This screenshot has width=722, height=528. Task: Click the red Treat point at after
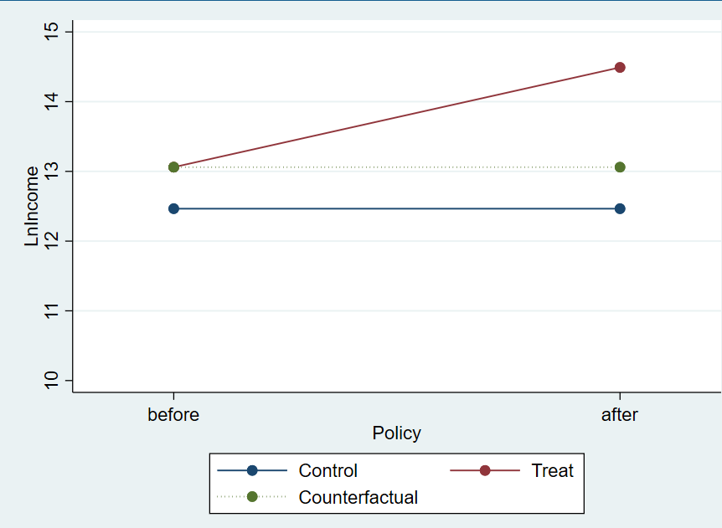coord(620,68)
